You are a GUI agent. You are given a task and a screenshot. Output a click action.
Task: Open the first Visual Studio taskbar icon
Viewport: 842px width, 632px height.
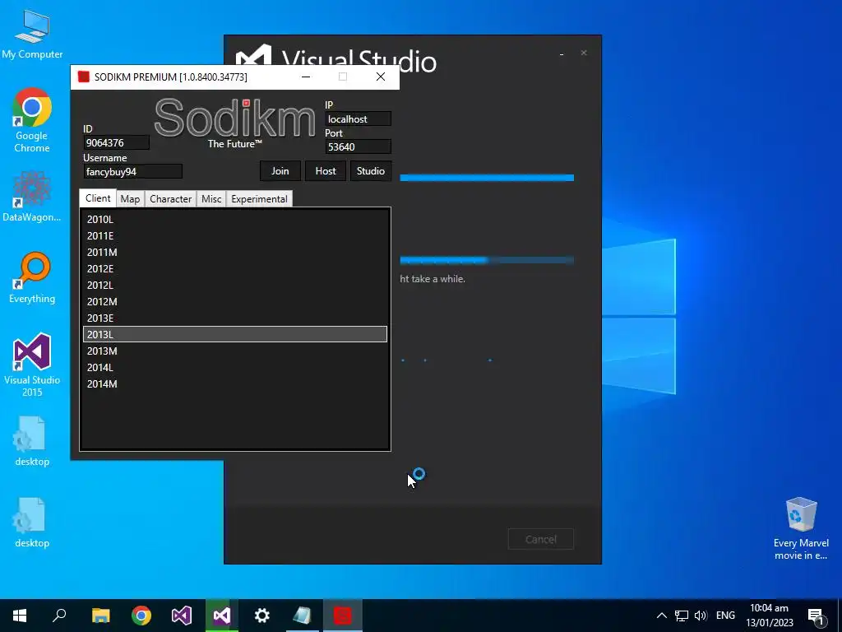(182, 616)
